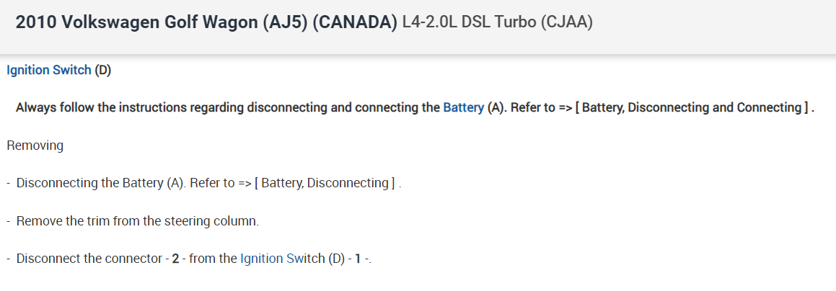836x291 pixels.
Task: Click the (D) in the connector step
Action: pos(336,259)
